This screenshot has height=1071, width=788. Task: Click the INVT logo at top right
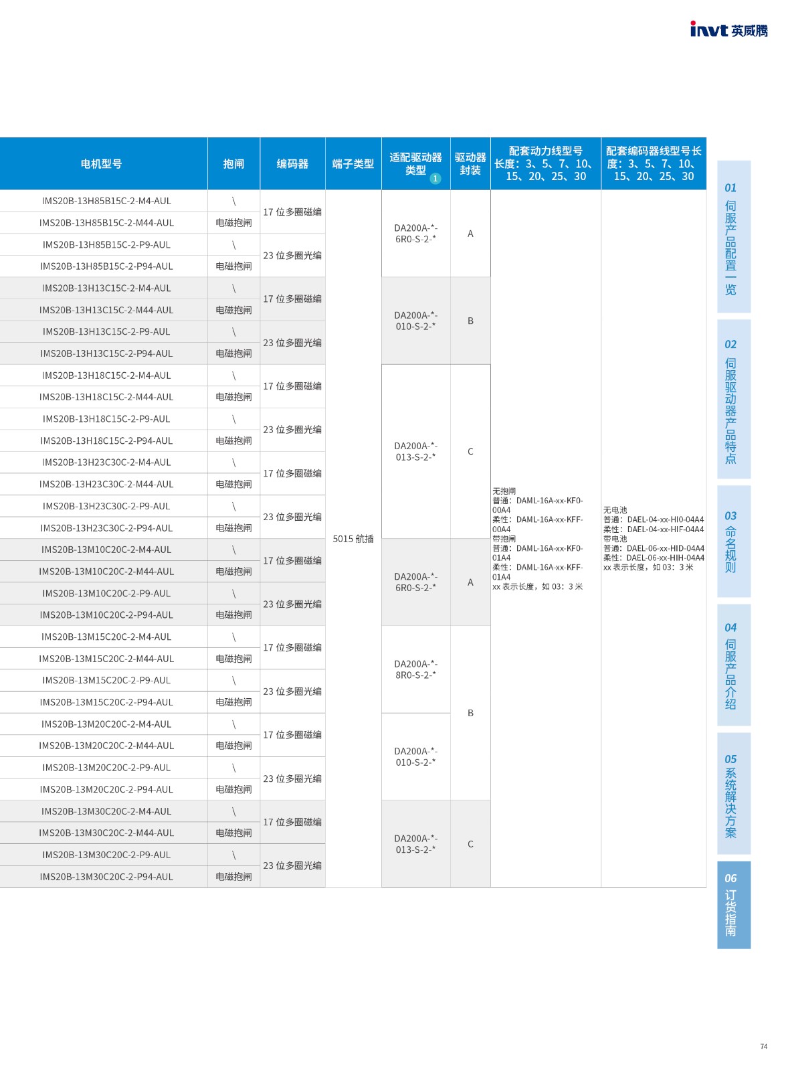click(728, 29)
